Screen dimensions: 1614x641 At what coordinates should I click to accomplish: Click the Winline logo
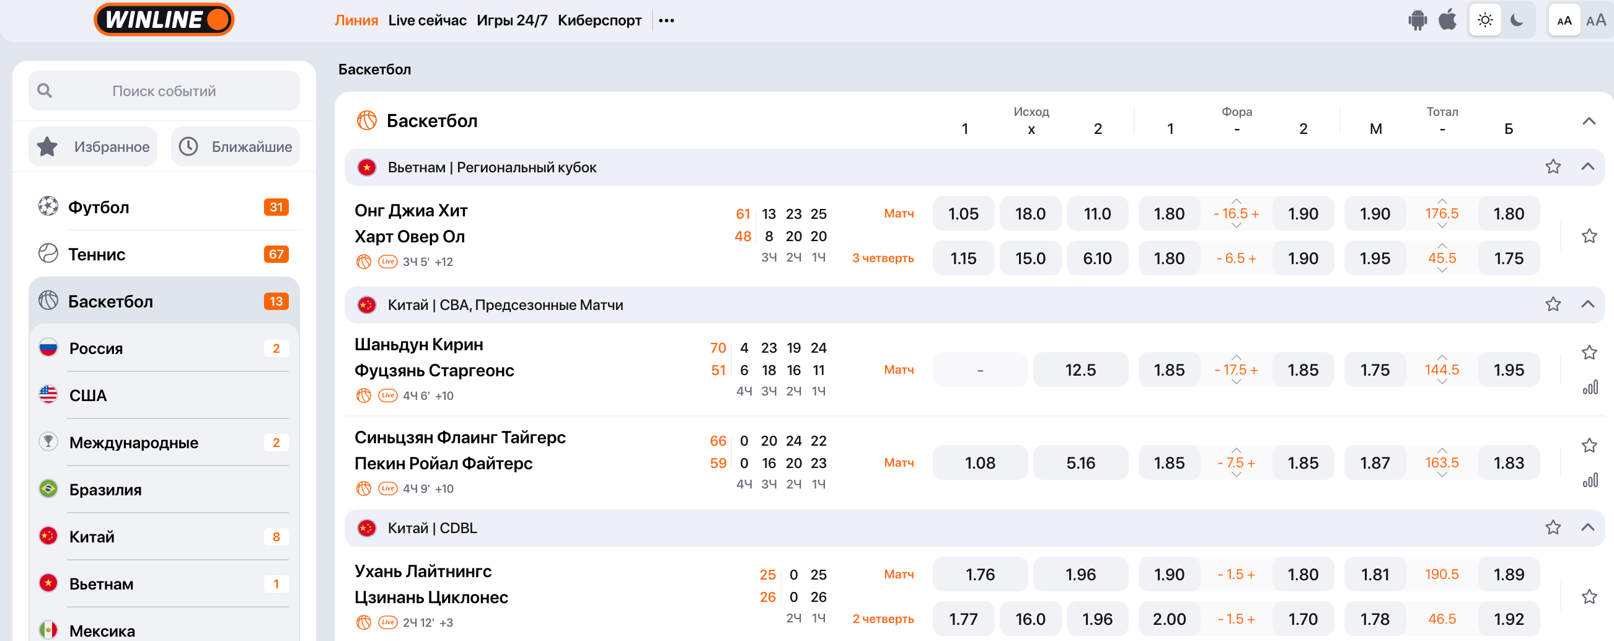[x=164, y=20]
